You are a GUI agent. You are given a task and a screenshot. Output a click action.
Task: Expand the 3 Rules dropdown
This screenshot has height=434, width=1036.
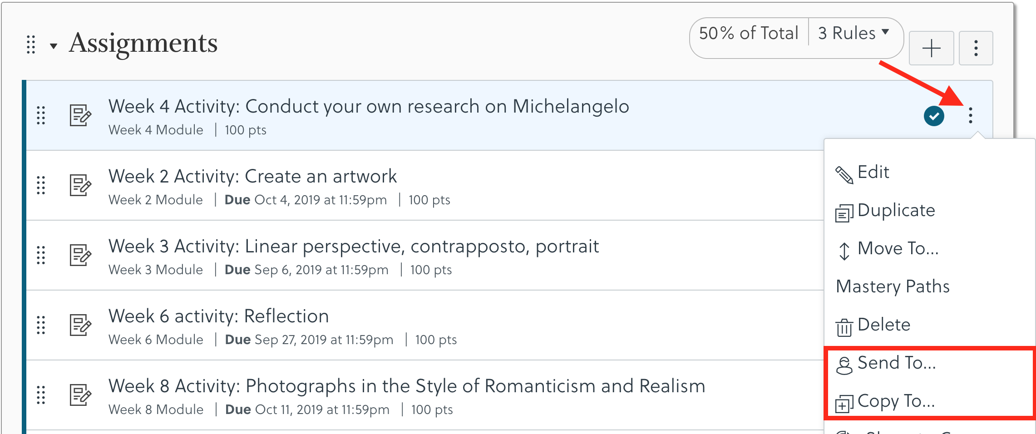pos(853,33)
